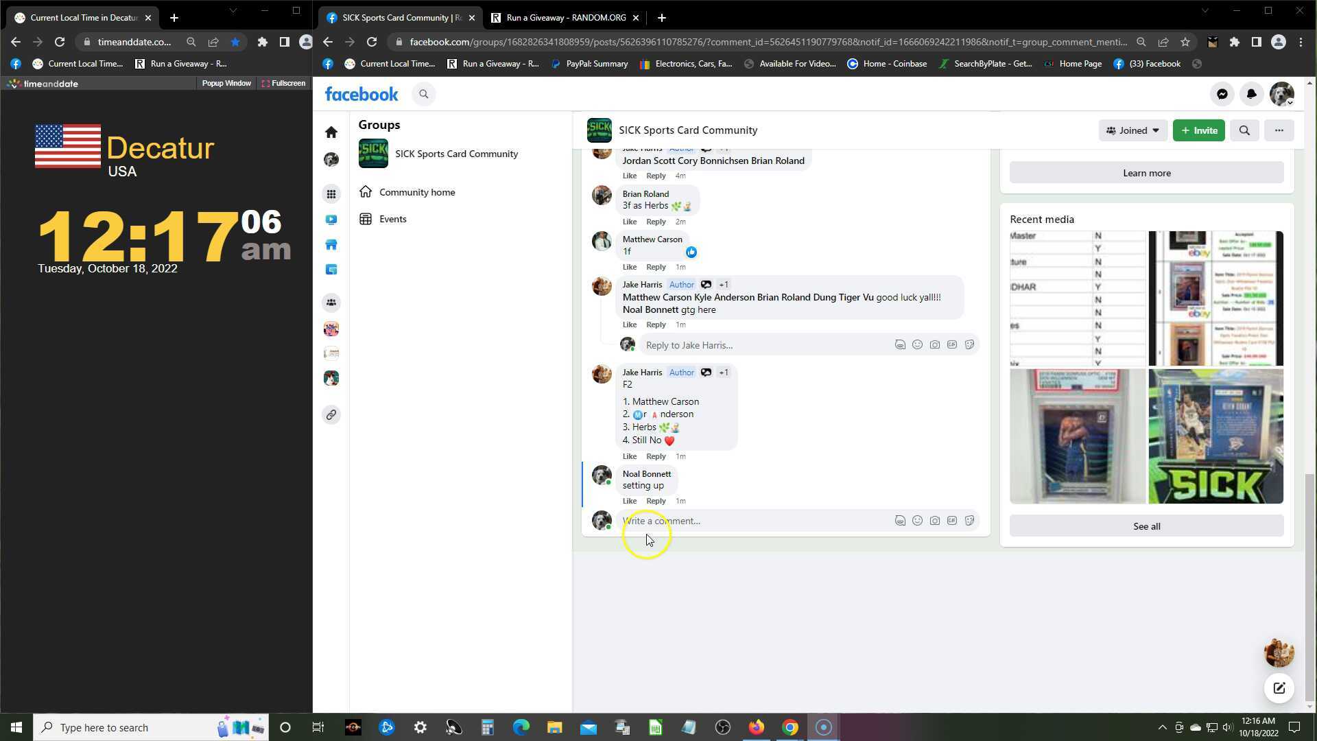Open the Marketplace icon in left sidebar
Screen dimensions: 1317x741
tap(331, 245)
